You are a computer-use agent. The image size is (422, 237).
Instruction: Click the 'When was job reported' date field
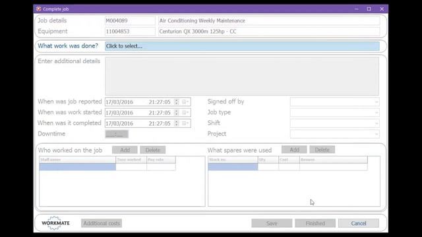[148, 102]
